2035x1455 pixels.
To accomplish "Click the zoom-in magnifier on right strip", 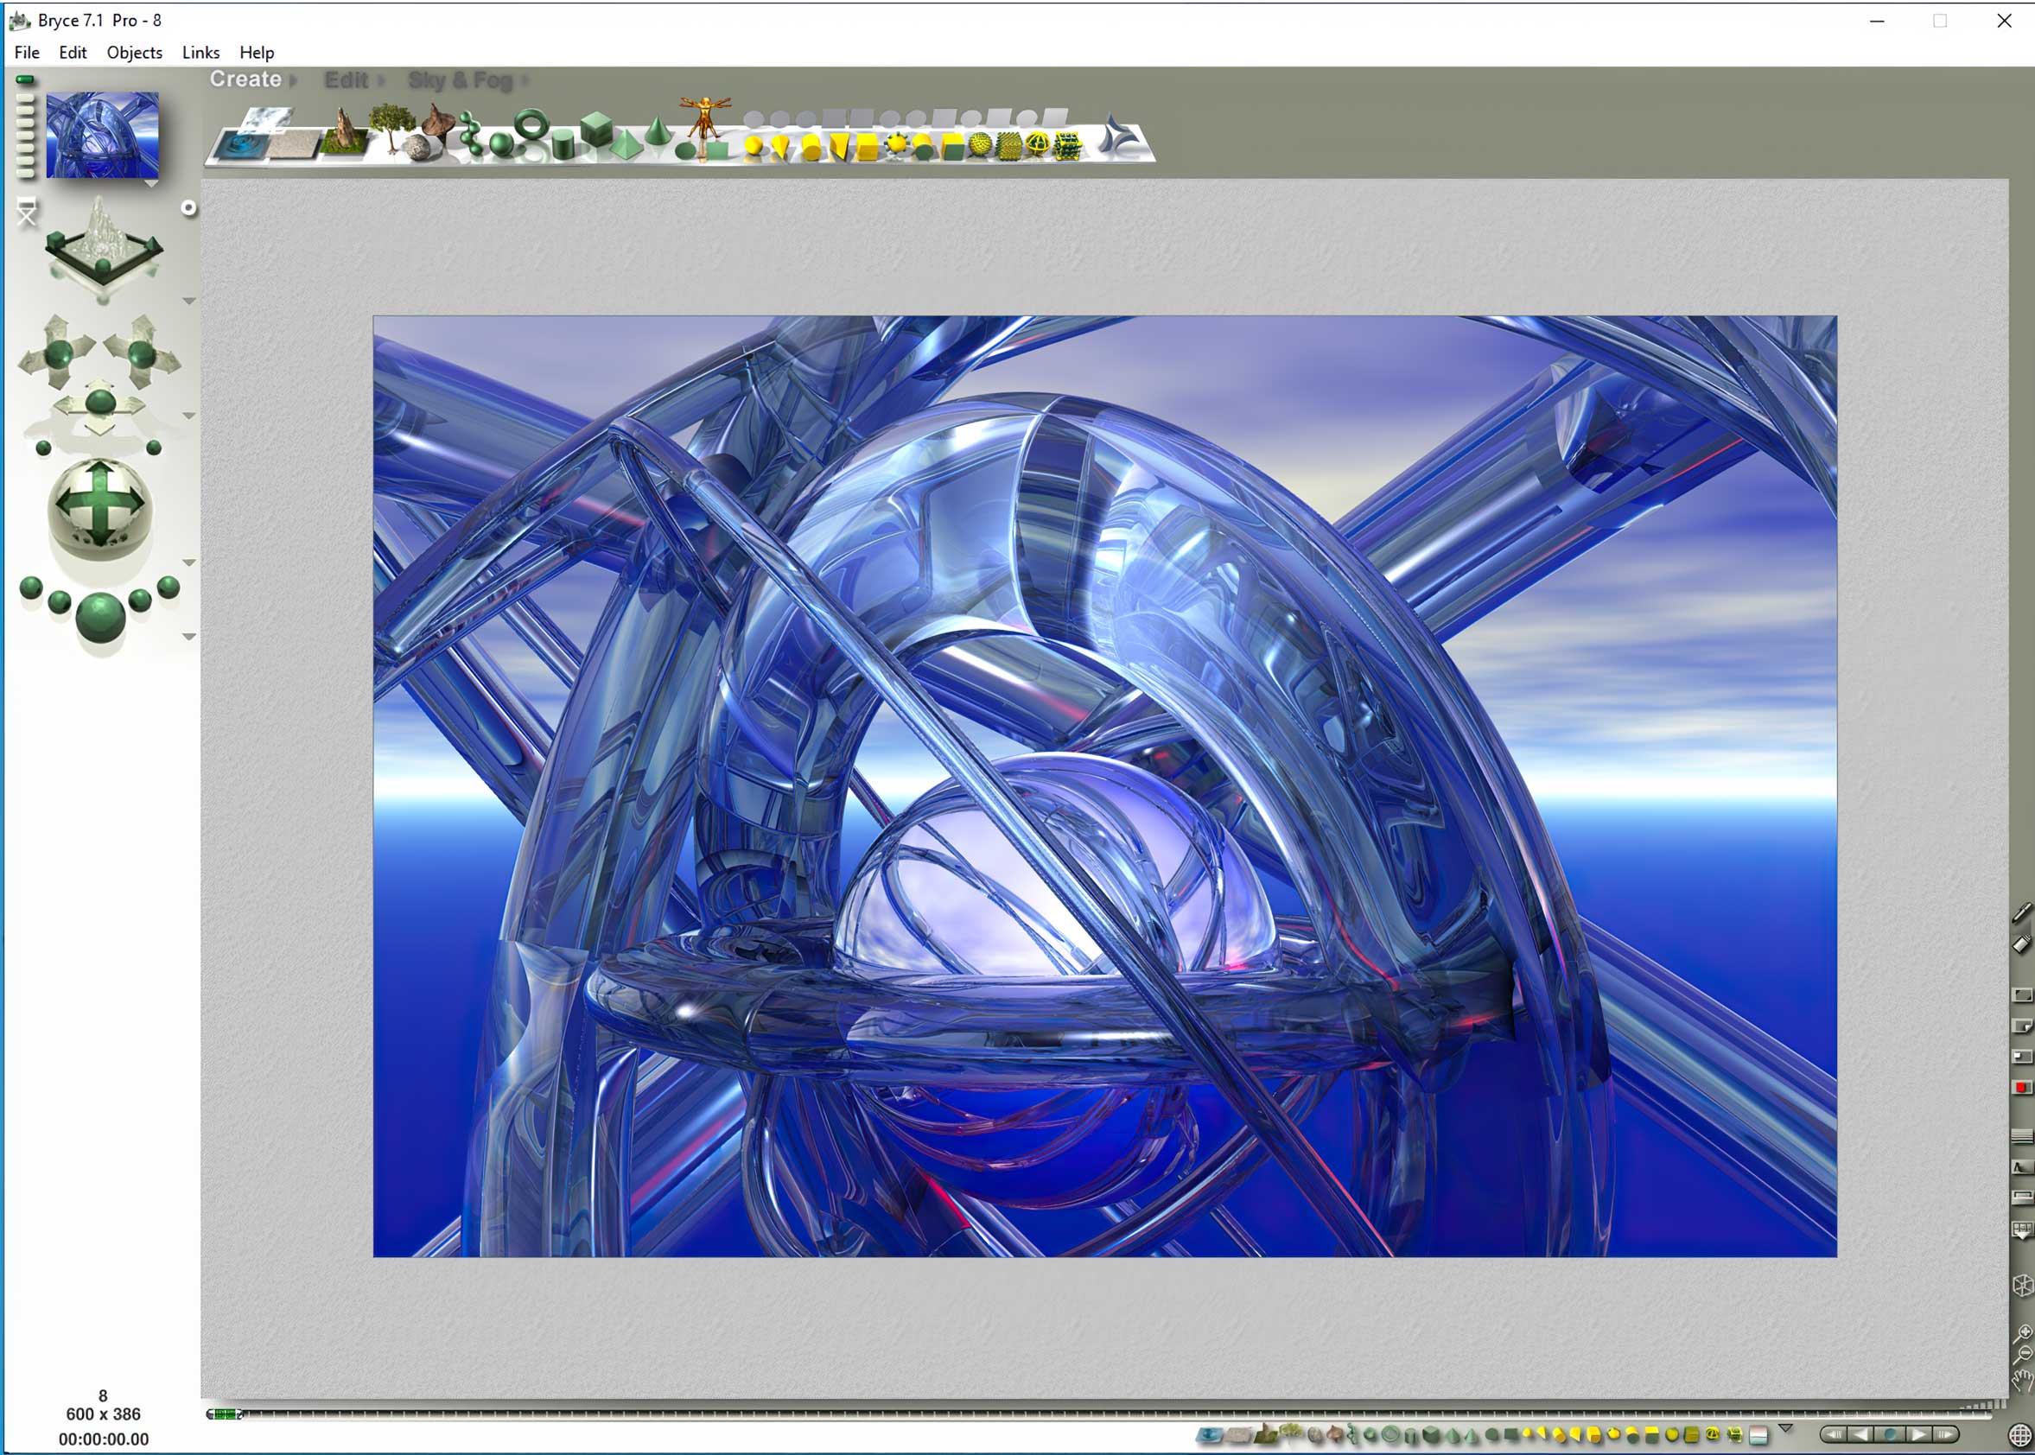I will pos(2022,1334).
